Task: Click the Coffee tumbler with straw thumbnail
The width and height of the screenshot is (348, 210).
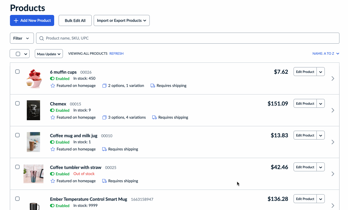Action: 33,174
